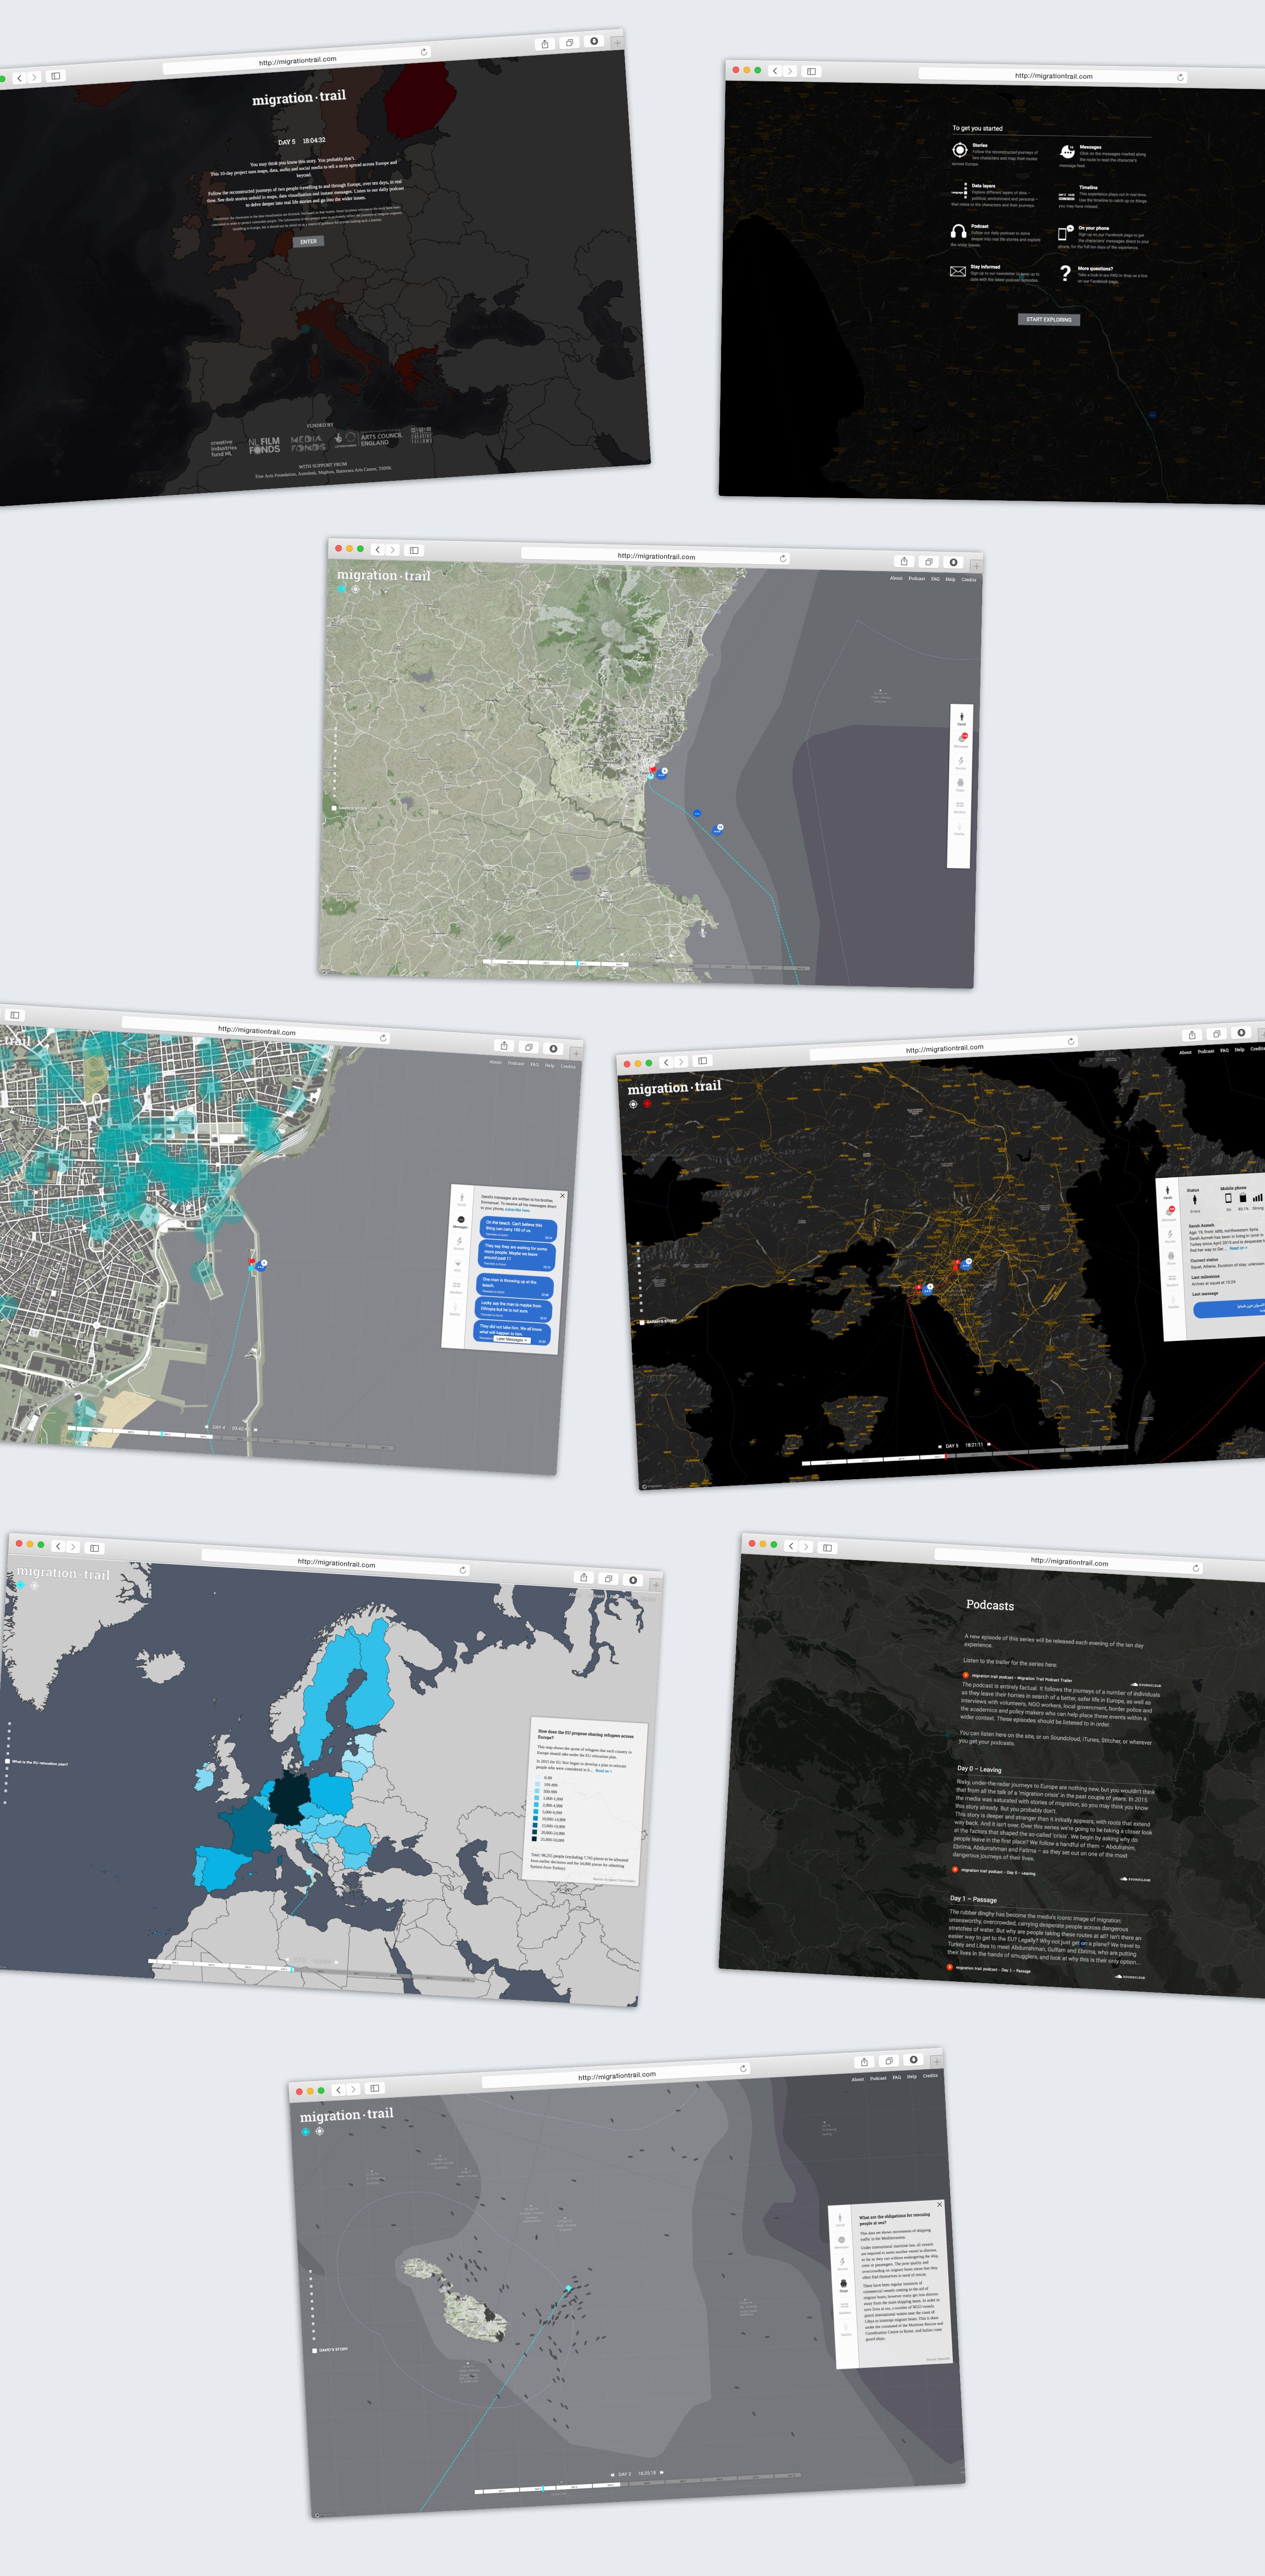Select the Routes layer icon in Sicily window
This screenshot has height=2576, width=1265.
(961, 762)
